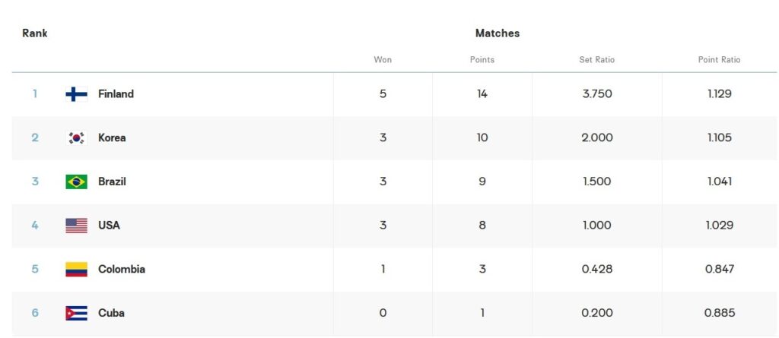
Task: Sort by the Points column header
Action: coord(482,59)
